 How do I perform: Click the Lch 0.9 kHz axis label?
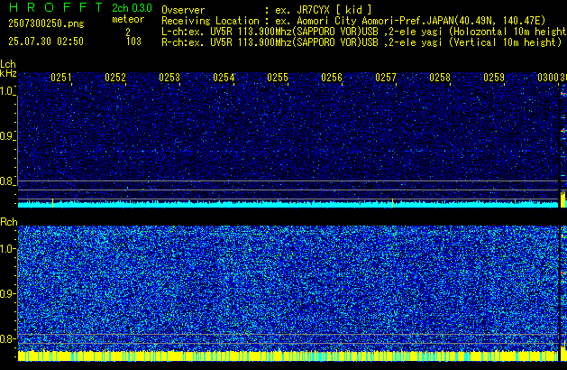(x=7, y=136)
